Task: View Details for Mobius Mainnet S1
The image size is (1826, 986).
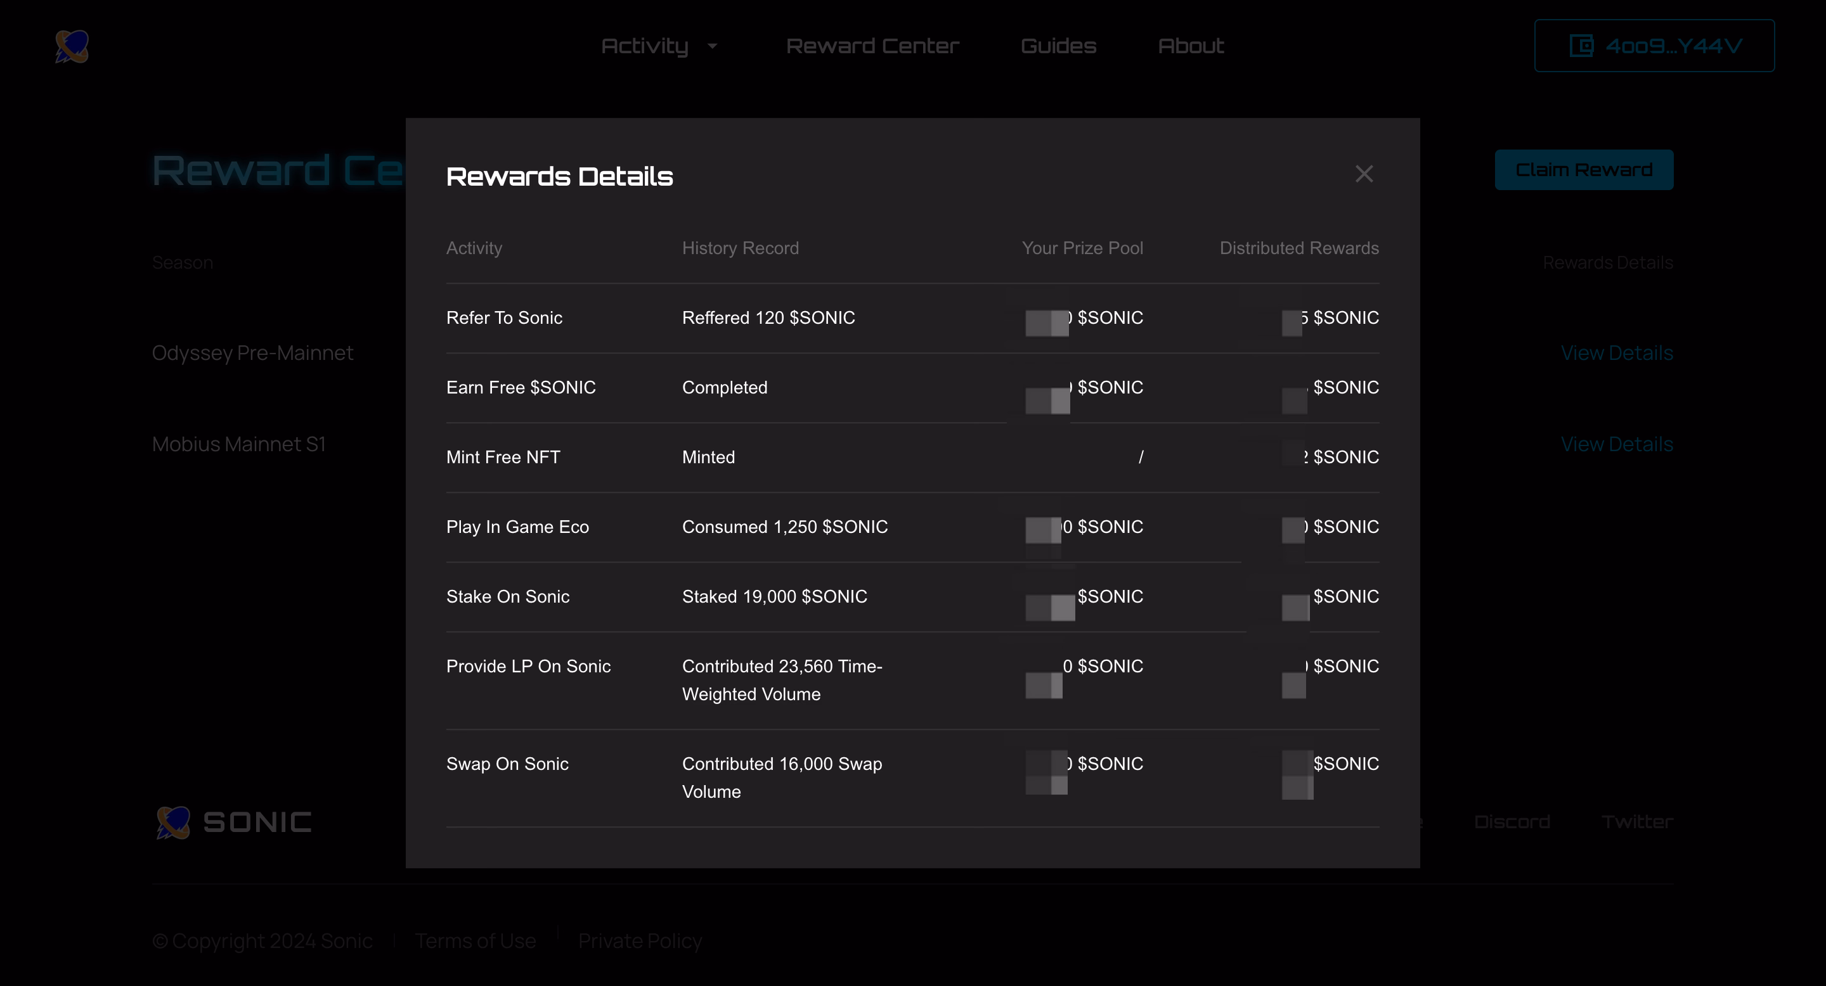Action: (x=1617, y=444)
